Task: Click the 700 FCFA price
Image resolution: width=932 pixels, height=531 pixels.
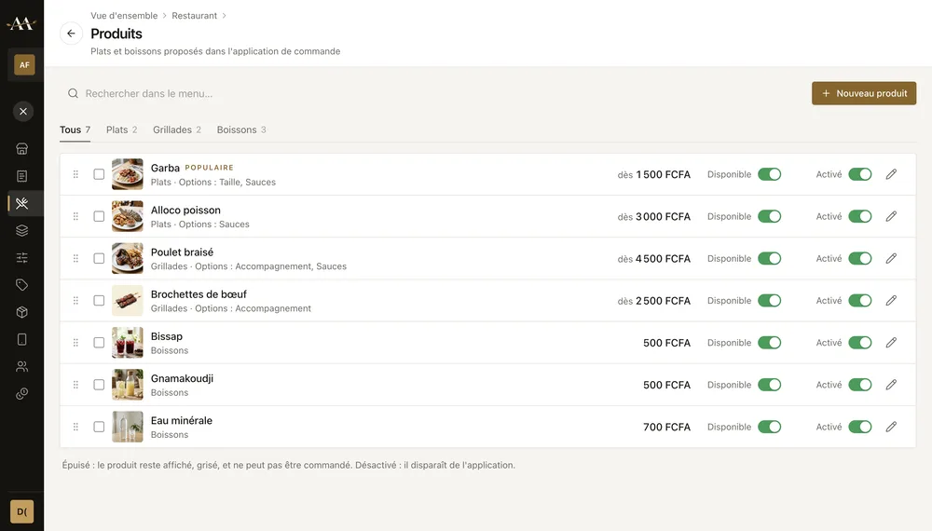Action: pos(667,427)
